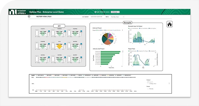Click the Total Units axis label
Image resolution: width=199 pixels, height=106 pixels.
pos(111,68)
